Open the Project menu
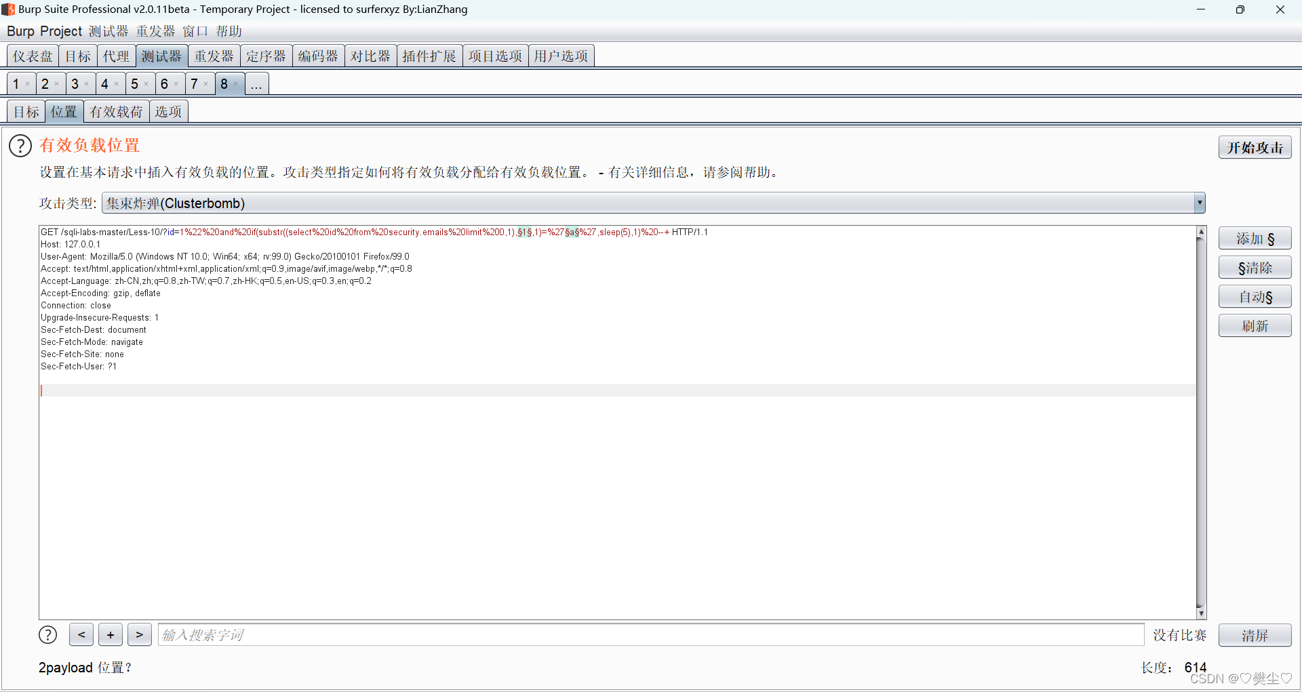The image size is (1302, 692). [61, 31]
